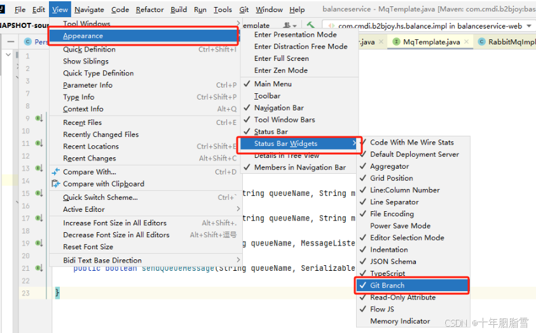Expand Active Editor submenu
536x333 pixels.
click(x=145, y=209)
